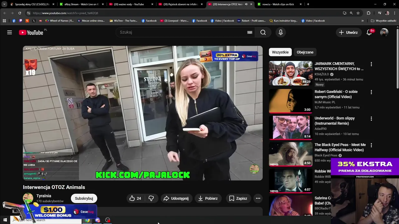Click the Udostępnij share button
This screenshot has height=224, width=399.
click(x=176, y=198)
